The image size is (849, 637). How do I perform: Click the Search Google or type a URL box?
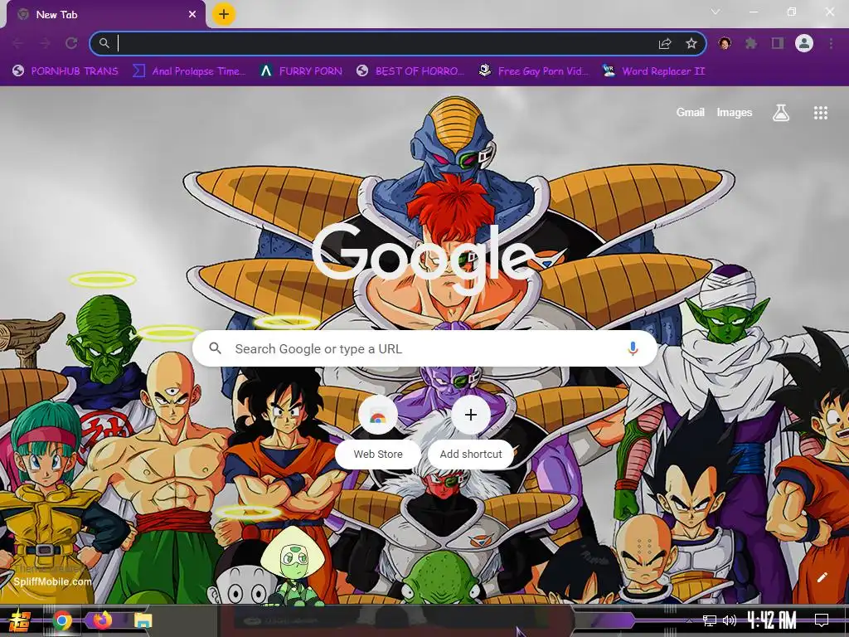pos(425,349)
